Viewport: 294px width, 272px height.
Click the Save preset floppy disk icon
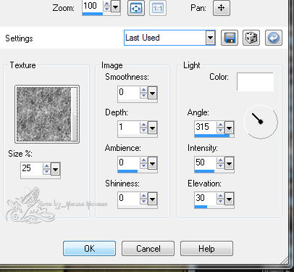coord(230,38)
